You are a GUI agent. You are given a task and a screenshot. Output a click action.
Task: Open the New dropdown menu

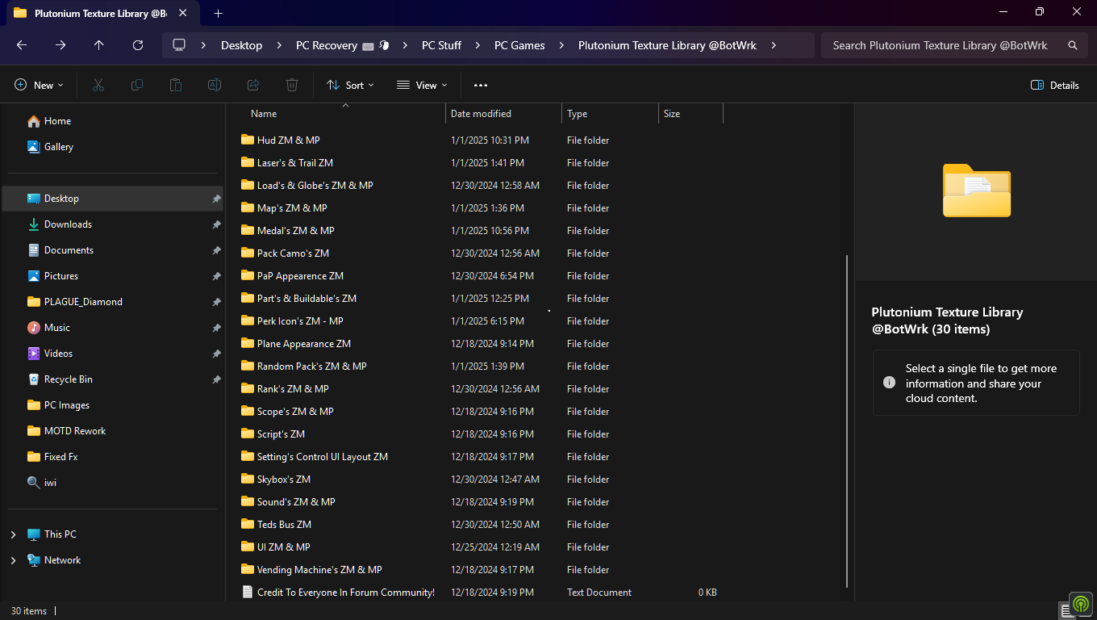click(x=39, y=85)
